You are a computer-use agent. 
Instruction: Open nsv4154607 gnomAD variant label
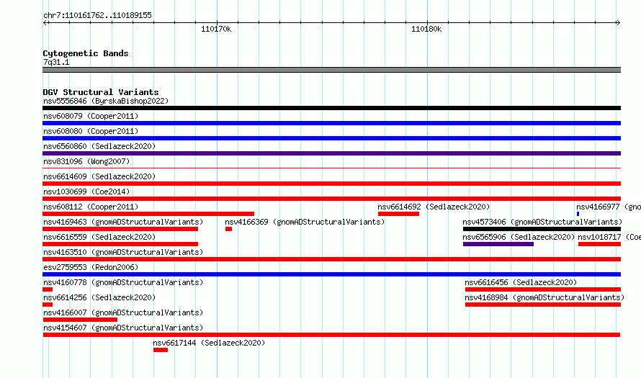123,328
